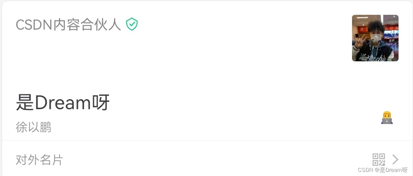Image resolution: width=413 pixels, height=176 pixels.
Task: Open the QR code icon
Action: pos(379,159)
